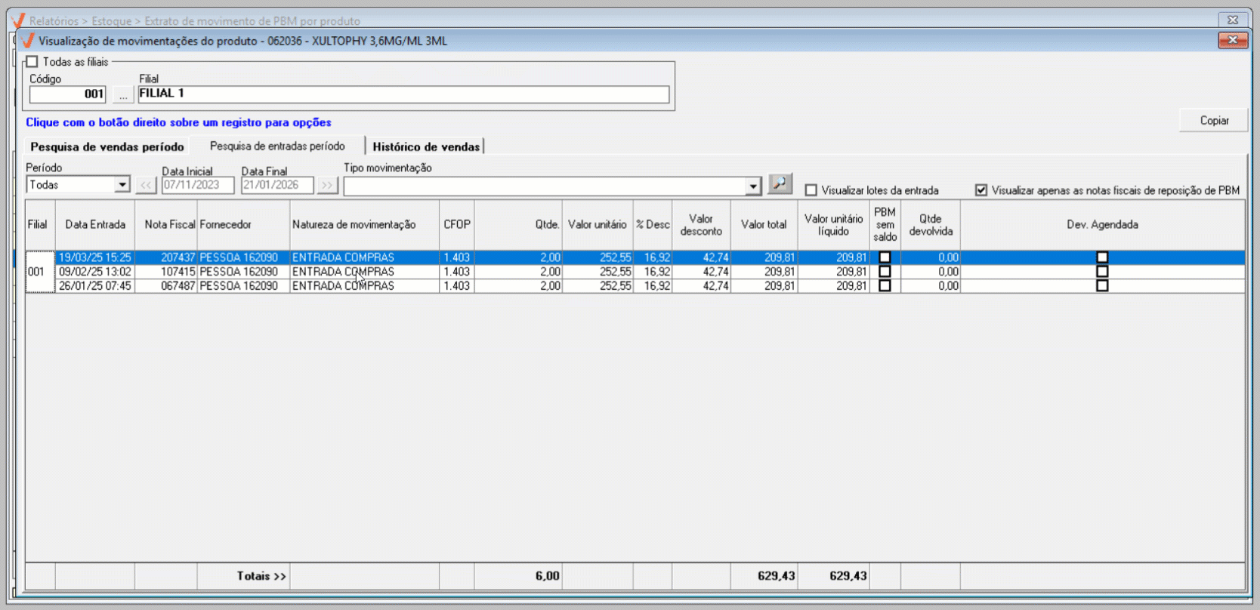1260x610 pixels.
Task: Click the next period double-arrow button
Action: (327, 185)
